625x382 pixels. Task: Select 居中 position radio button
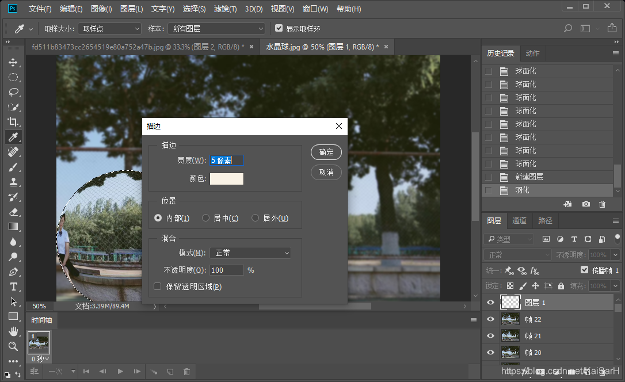[x=205, y=218]
